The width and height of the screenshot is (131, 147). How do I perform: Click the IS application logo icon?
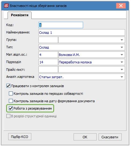(x=6, y=6)
